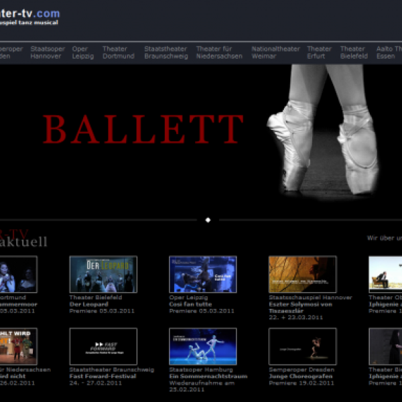Click the 'Wiederaufnahme am 25.02.2011' text
Viewport: 402px width, 402px height.
[202, 387]
